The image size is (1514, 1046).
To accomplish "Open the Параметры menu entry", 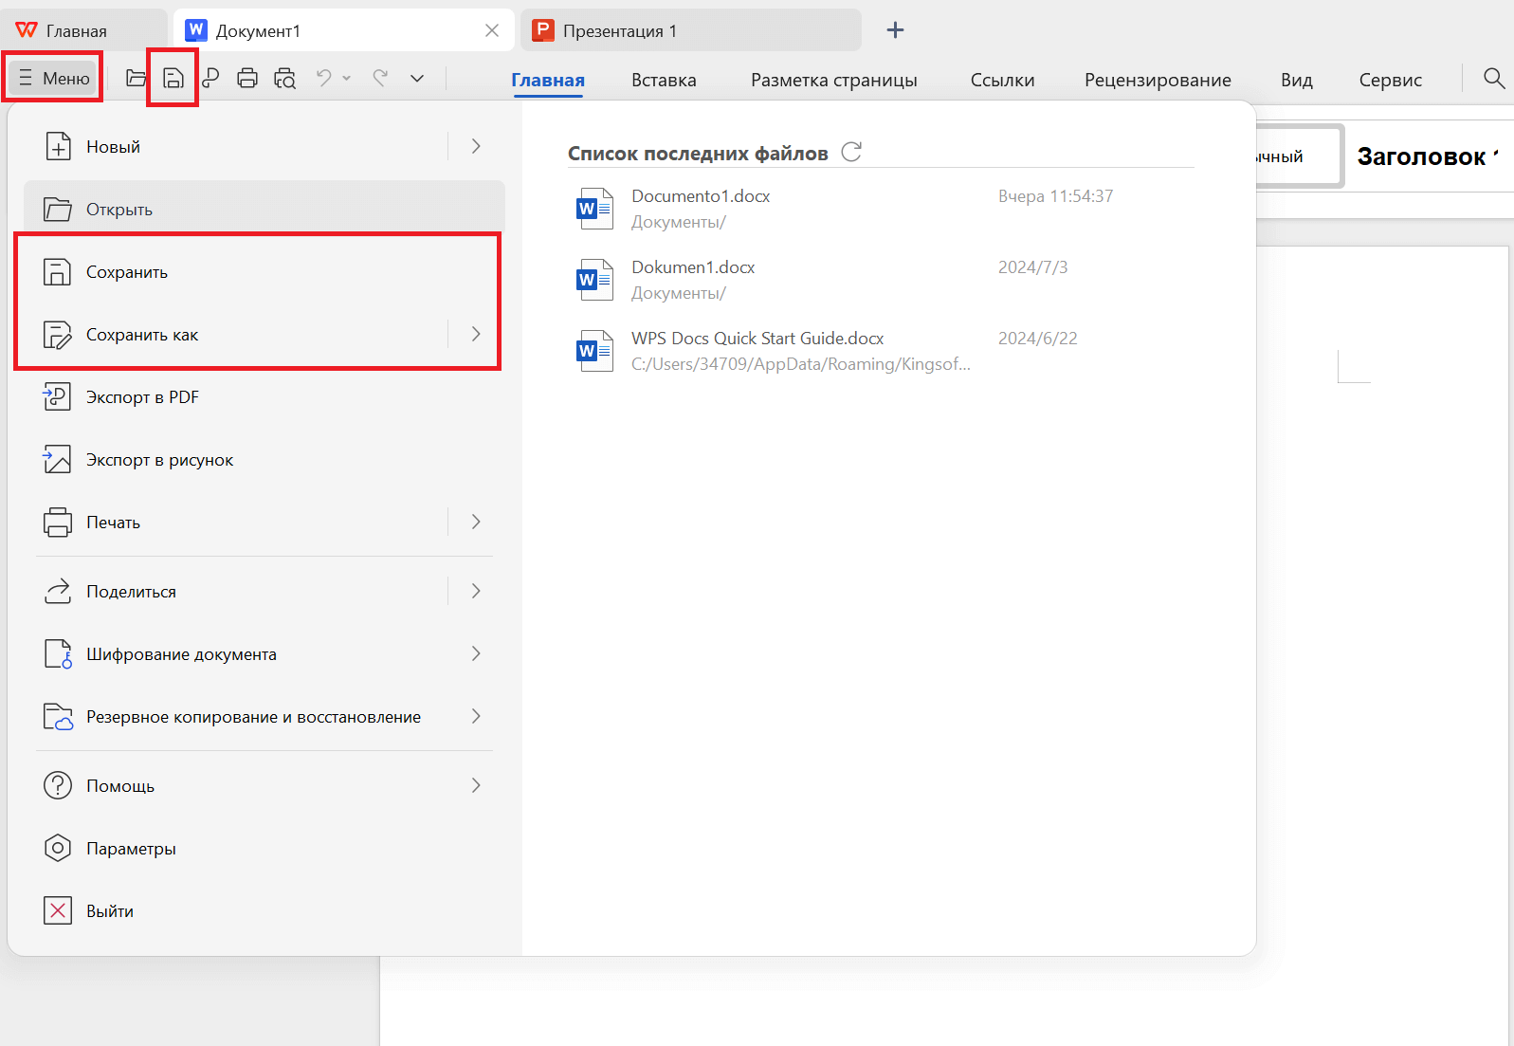I will click(x=131, y=849).
